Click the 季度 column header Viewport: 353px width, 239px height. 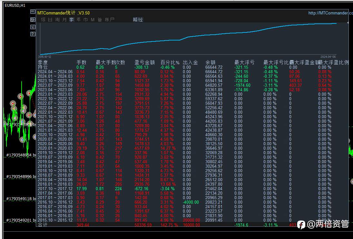pos(43,62)
